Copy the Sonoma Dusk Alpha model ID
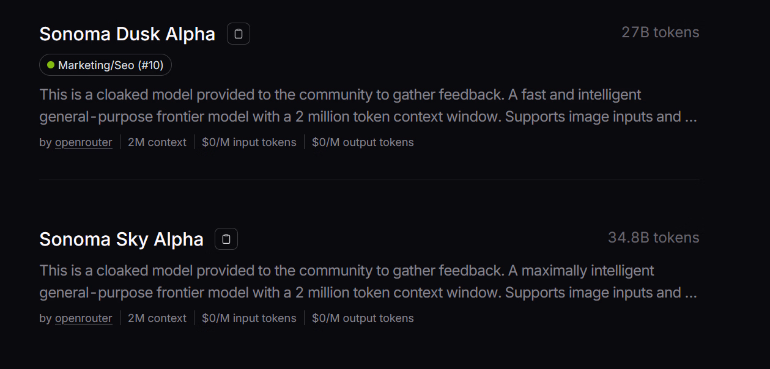 tap(239, 34)
